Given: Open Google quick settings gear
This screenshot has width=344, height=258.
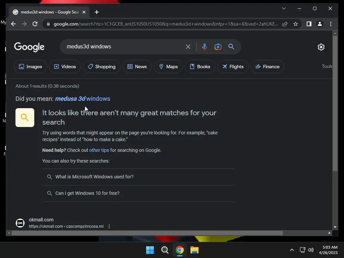Looking at the screenshot, I should pyautogui.click(x=321, y=47).
